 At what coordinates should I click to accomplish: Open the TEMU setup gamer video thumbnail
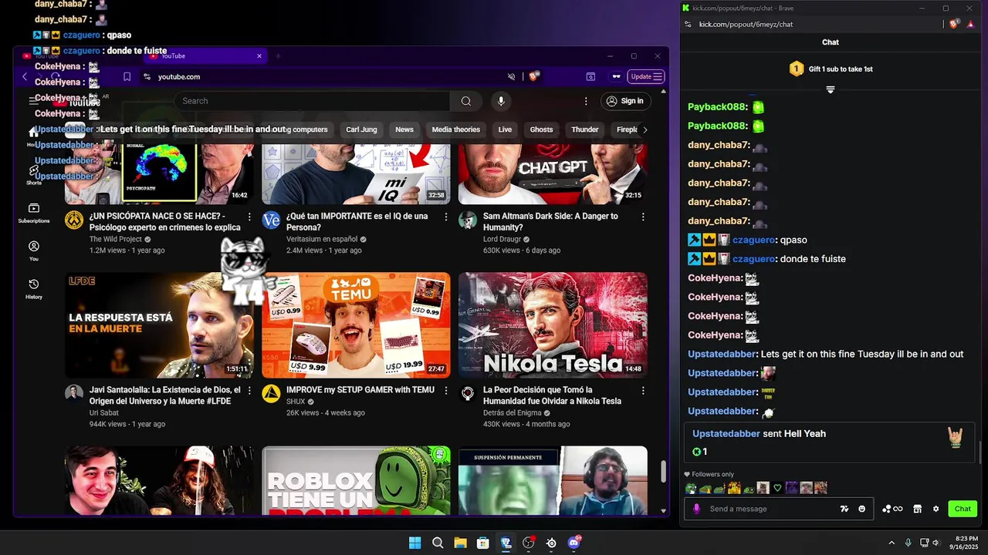[x=356, y=325]
